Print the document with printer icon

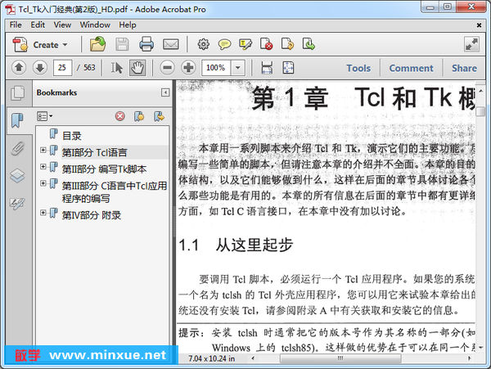tap(146, 44)
